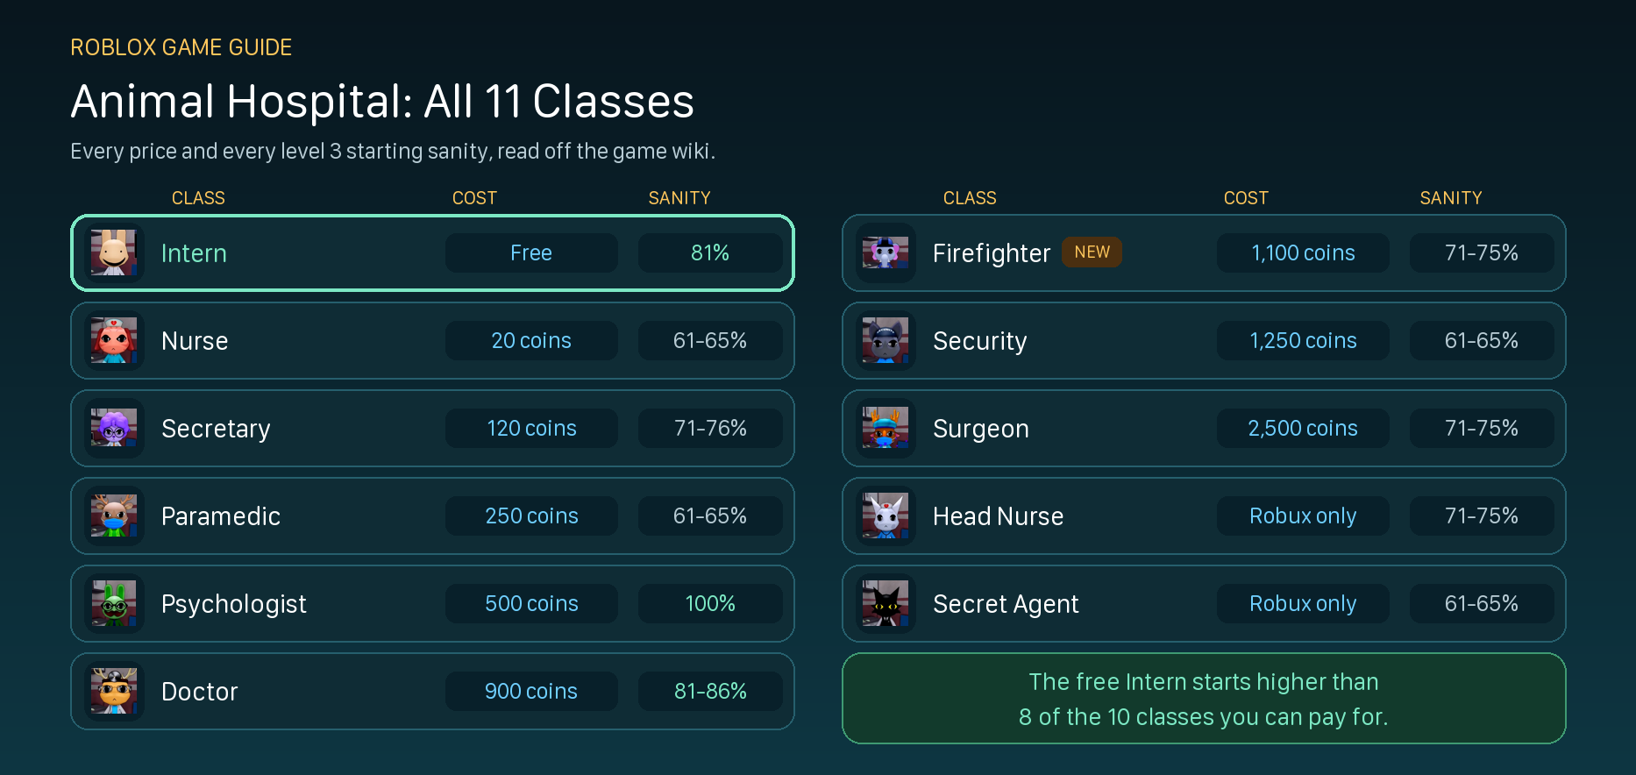Image resolution: width=1636 pixels, height=775 pixels.
Task: Click Robux only on Head Nurse row
Action: 1303,515
